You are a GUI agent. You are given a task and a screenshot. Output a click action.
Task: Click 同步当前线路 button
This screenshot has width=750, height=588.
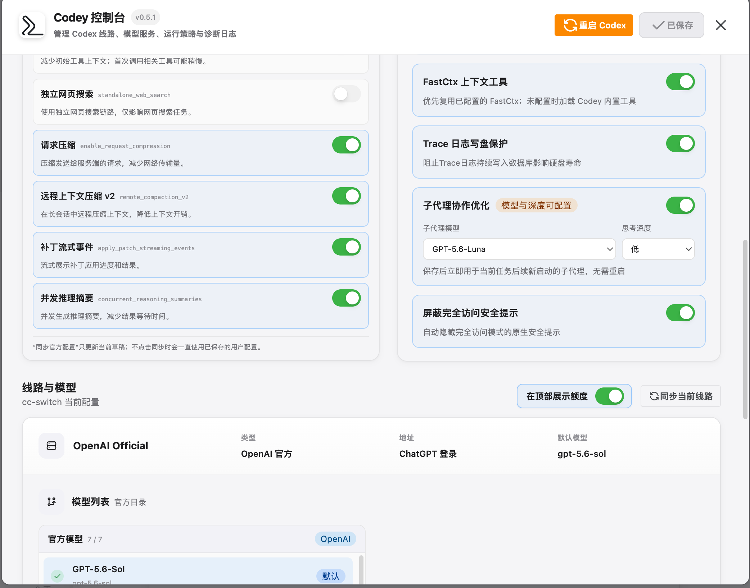681,396
